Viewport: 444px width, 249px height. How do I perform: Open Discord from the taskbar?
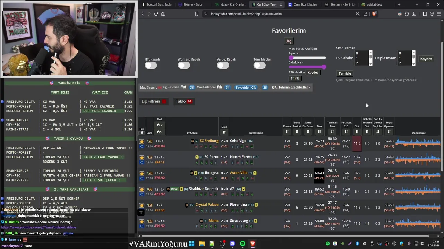point(232,243)
